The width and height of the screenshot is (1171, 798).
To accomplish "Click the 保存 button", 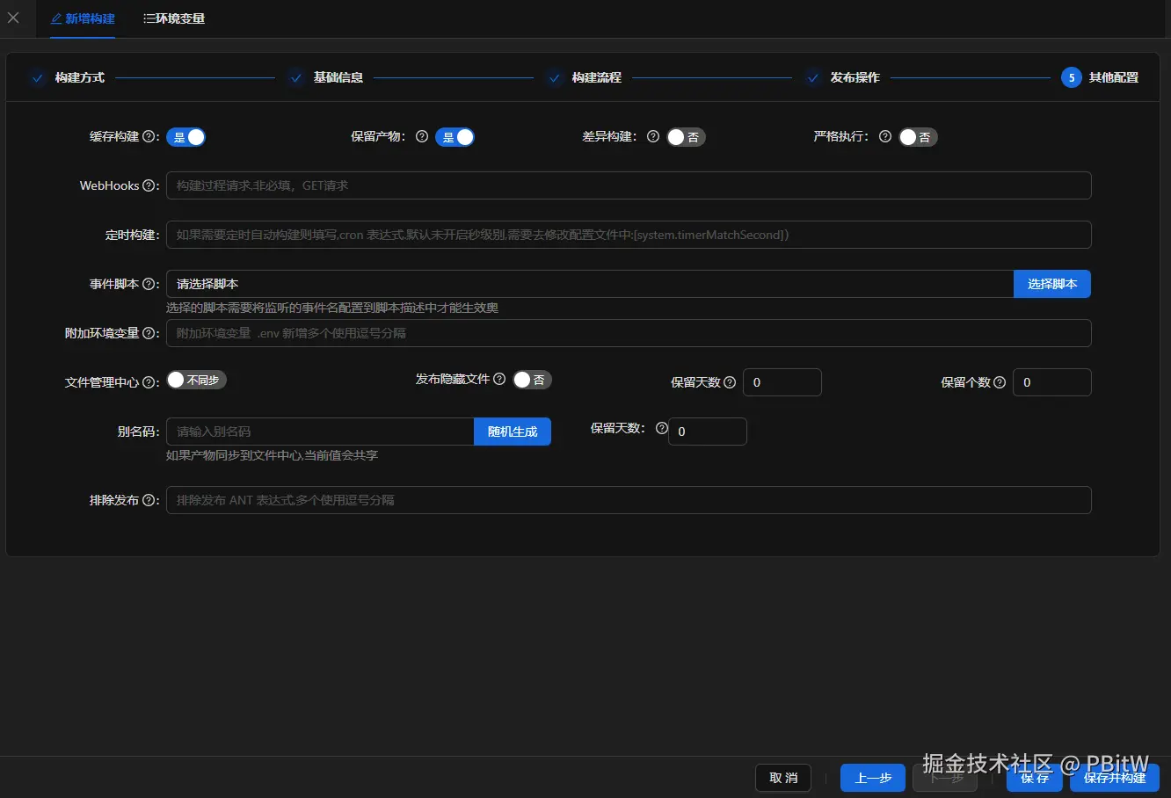I will pos(1035,778).
